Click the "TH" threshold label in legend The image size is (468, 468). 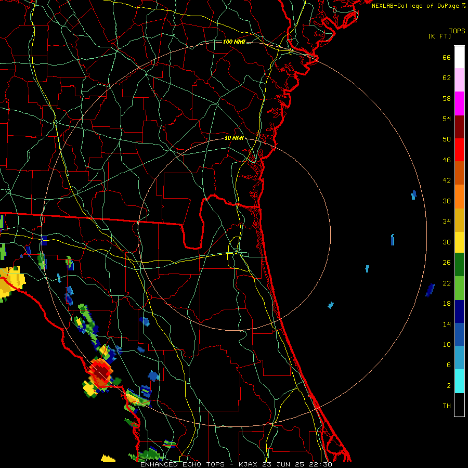tap(447, 406)
